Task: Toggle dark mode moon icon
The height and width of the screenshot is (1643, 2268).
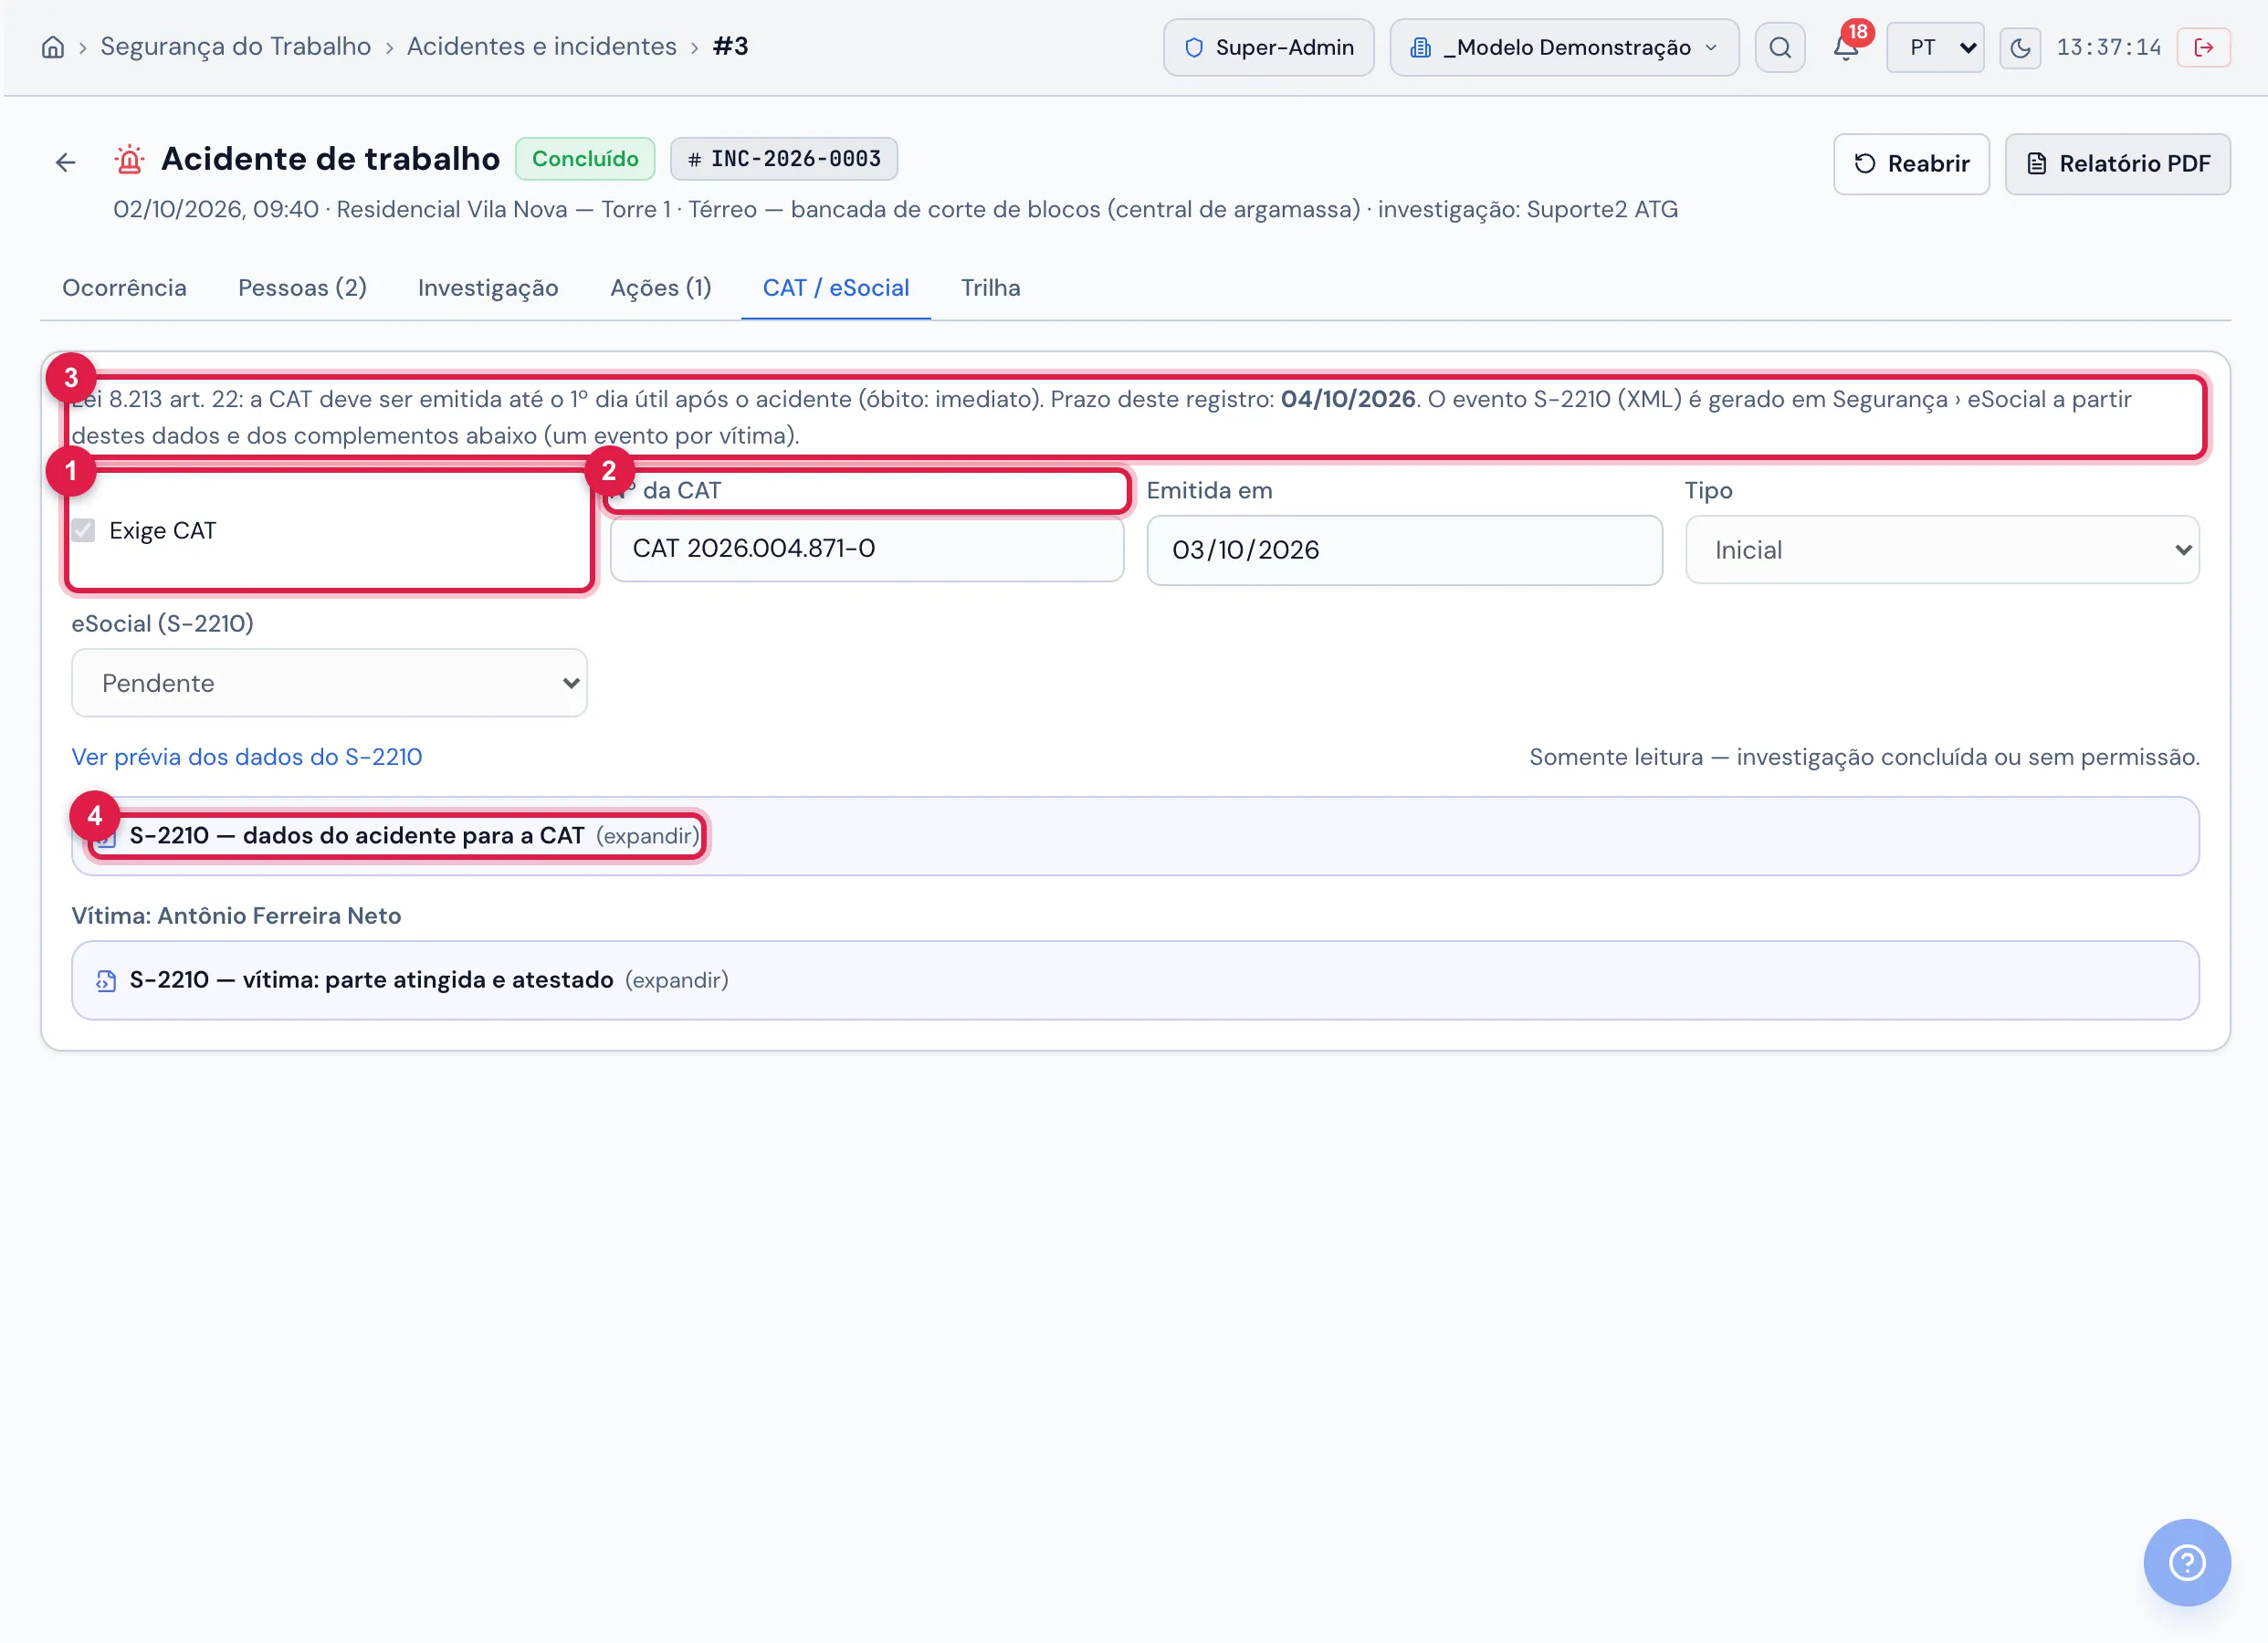Action: [2020, 47]
